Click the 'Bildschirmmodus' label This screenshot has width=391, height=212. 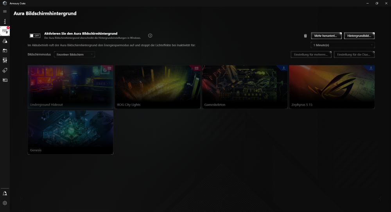point(39,54)
